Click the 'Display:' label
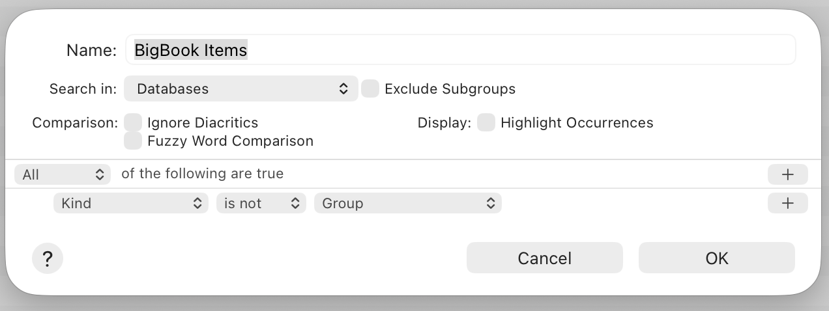Screen dimensions: 829x311 (444, 122)
